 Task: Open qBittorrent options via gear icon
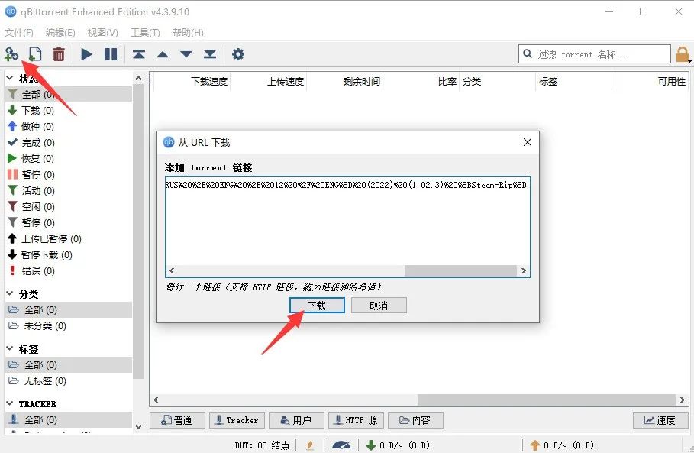click(238, 54)
